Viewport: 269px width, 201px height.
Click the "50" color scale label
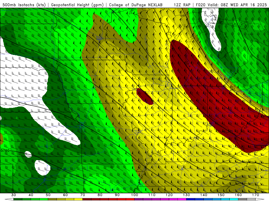click(48, 195)
